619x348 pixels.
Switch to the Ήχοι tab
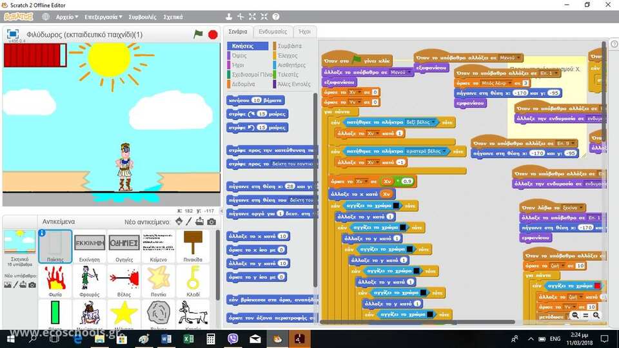click(x=304, y=32)
